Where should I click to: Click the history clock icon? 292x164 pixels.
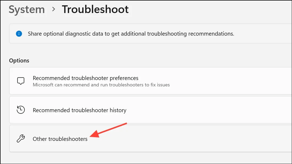[x=21, y=110]
